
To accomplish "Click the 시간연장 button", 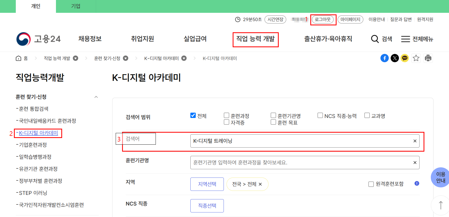I will pyautogui.click(x=276, y=19).
